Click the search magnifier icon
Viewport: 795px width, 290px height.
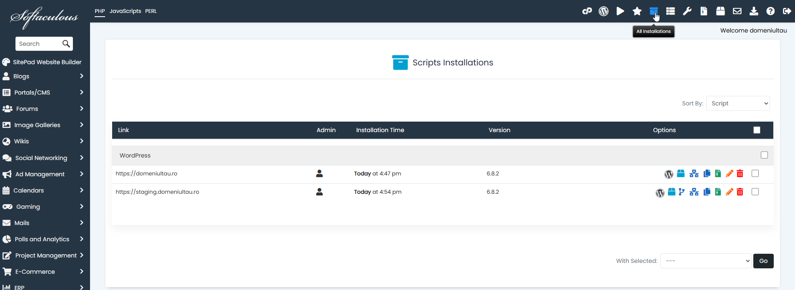pyautogui.click(x=66, y=44)
